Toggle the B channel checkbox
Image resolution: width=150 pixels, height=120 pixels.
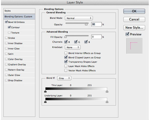pos(86,42)
